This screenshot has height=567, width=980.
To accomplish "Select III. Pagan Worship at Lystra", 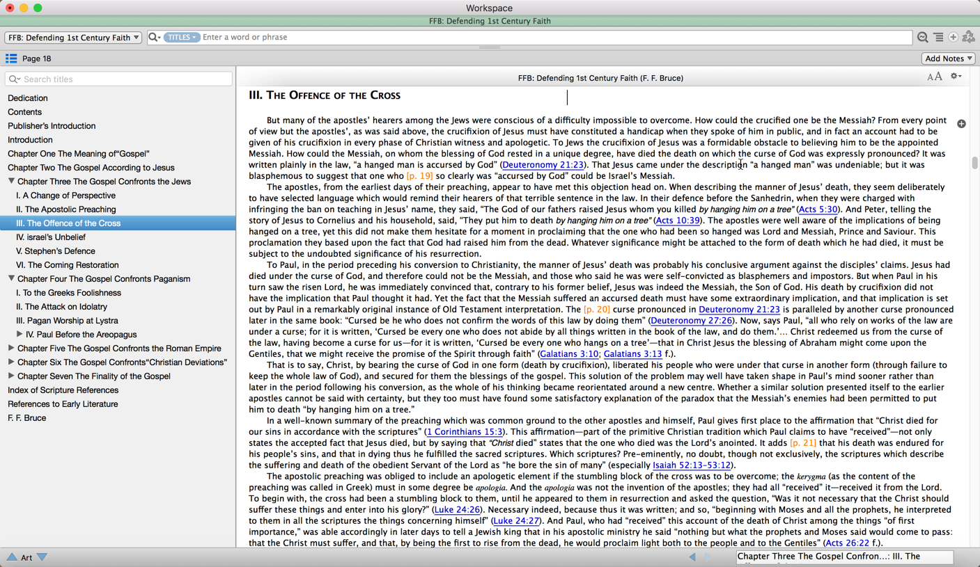I will (x=67, y=321).
